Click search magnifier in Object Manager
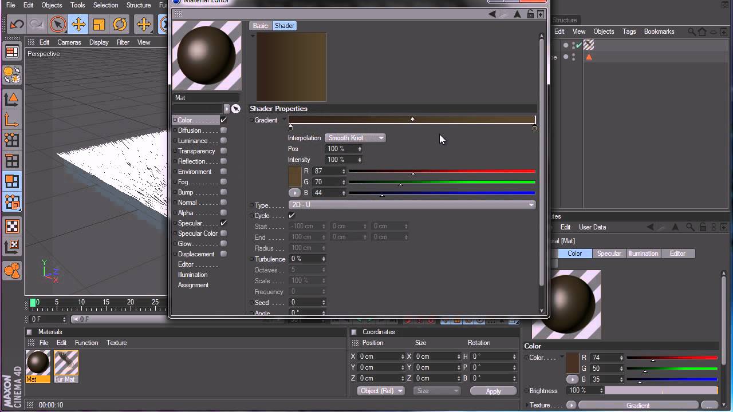Screen dimensions: 733x412 pos(692,31)
